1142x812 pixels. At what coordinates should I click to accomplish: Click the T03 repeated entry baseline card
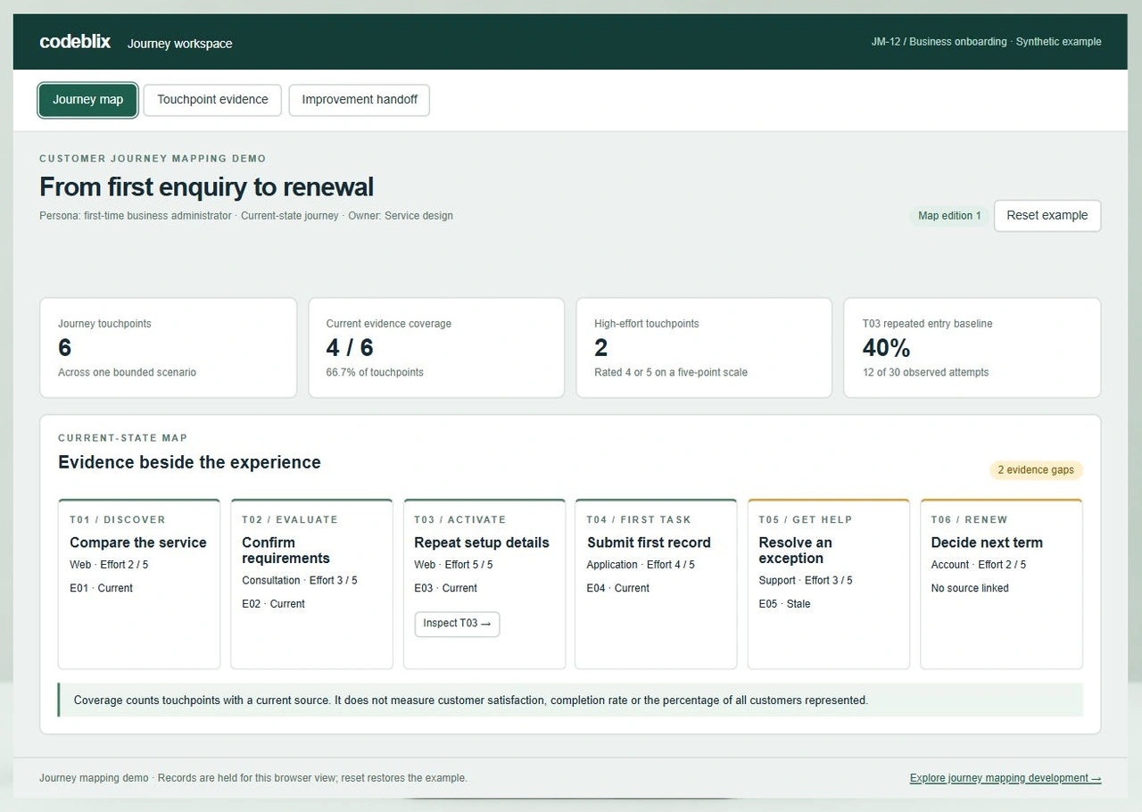coord(972,348)
